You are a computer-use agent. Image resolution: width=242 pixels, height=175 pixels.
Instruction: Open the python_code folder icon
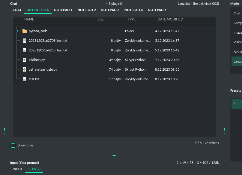[x=24, y=31]
